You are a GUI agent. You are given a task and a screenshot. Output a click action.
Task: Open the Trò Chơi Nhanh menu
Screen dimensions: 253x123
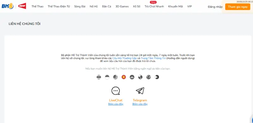(x=154, y=6)
